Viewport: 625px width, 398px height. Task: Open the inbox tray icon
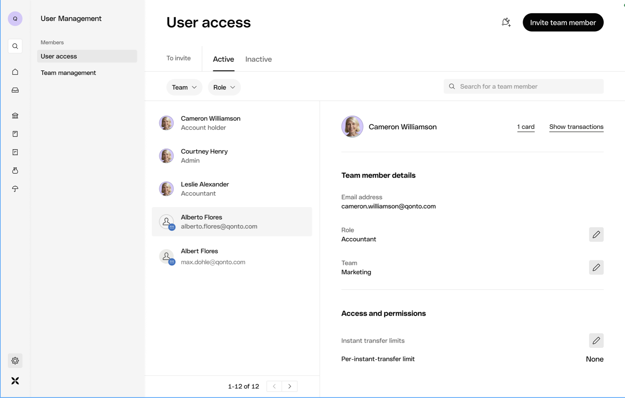coord(15,90)
